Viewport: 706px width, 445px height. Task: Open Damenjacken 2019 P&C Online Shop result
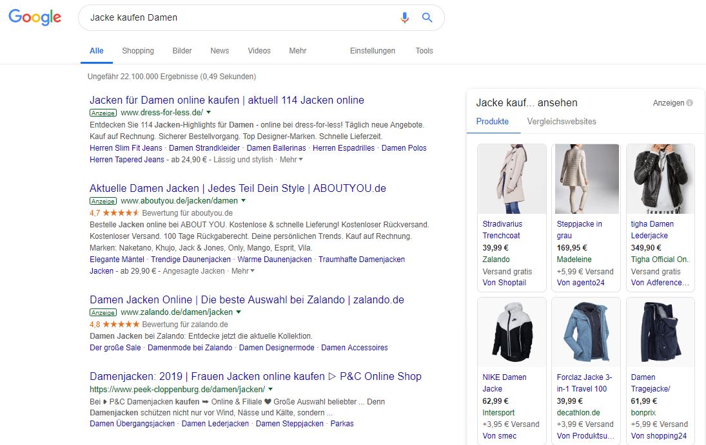255,376
